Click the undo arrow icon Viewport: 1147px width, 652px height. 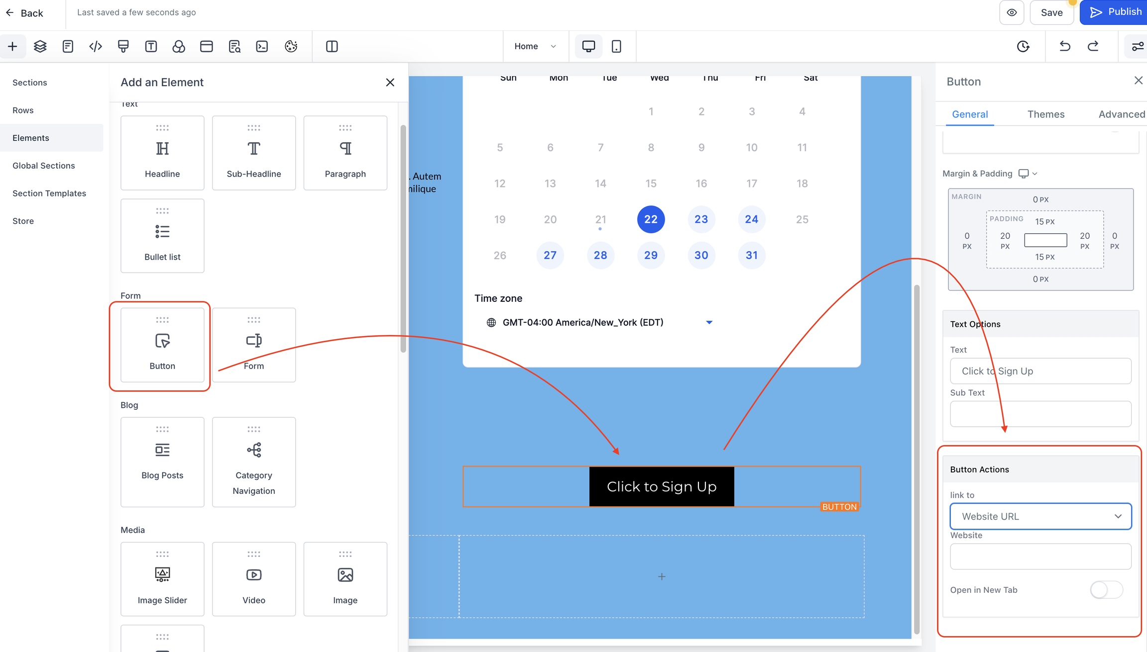tap(1065, 46)
